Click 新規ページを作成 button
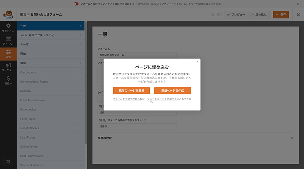The width and height of the screenshot is (304, 169). point(173,91)
